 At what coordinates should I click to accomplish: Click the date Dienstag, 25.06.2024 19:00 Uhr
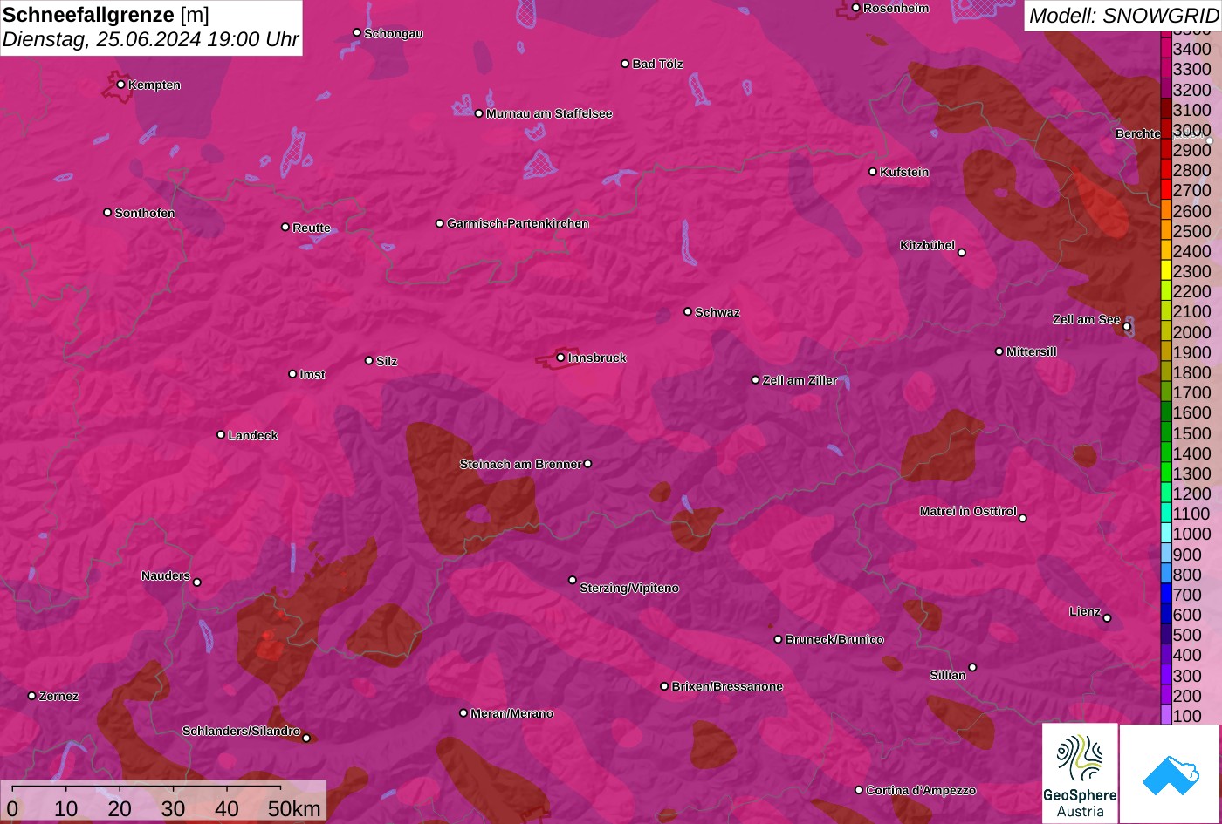(x=150, y=39)
